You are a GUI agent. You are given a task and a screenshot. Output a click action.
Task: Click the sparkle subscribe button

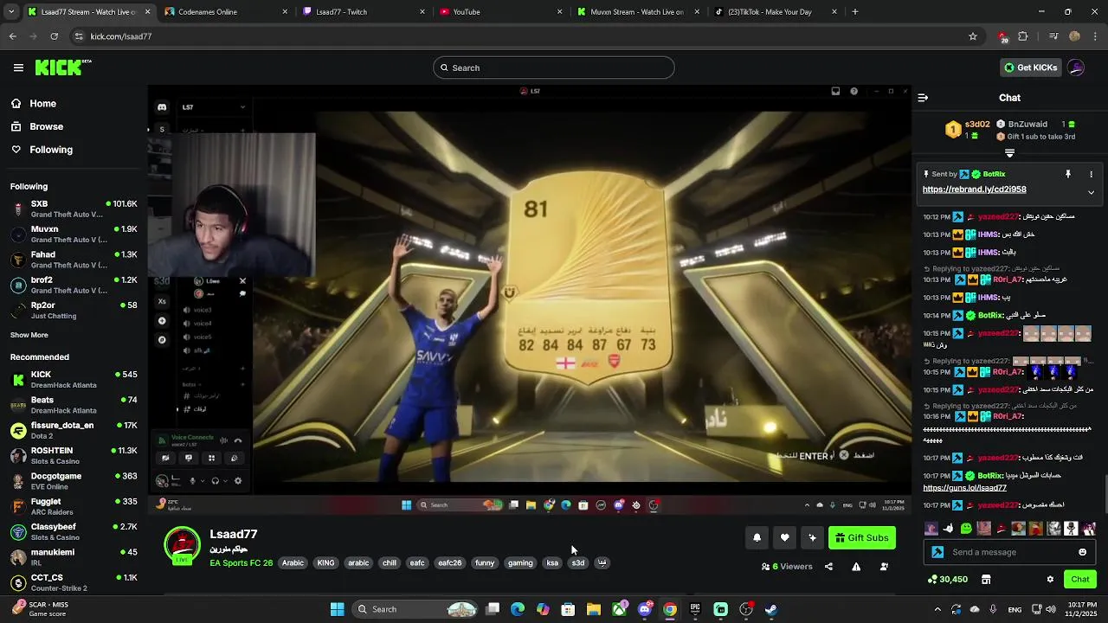coord(812,537)
